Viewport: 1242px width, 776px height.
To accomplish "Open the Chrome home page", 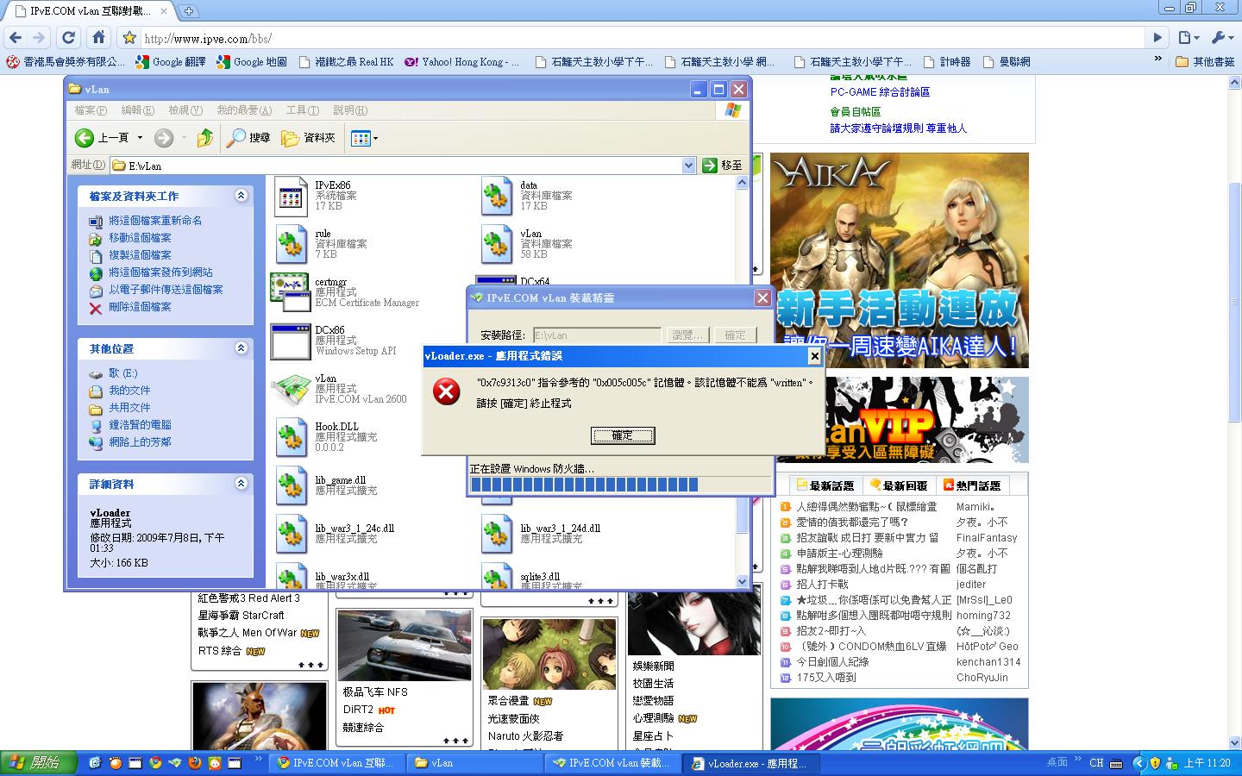I will point(98,37).
